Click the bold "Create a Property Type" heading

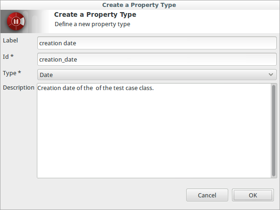coord(95,15)
